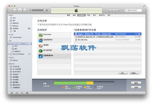Select the .m4a audio file row
This screenshot has height=105, width=153.
click(107, 40)
